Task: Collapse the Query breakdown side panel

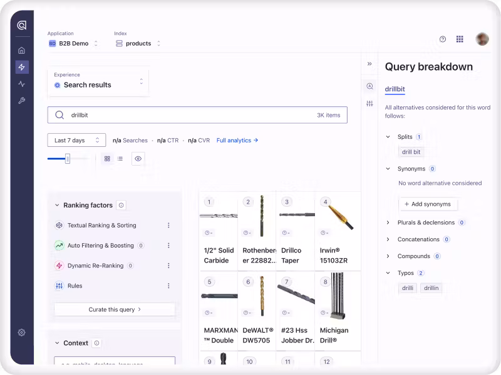Action: [x=369, y=64]
